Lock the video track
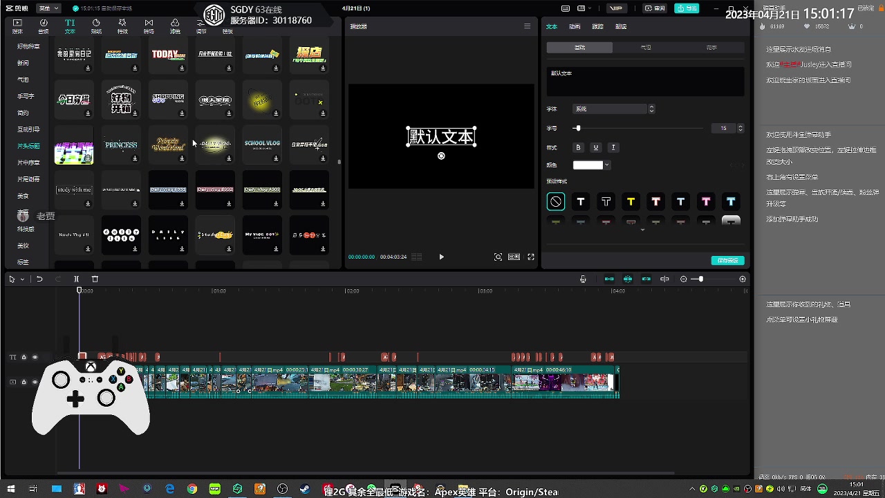The width and height of the screenshot is (885, 498). click(24, 382)
